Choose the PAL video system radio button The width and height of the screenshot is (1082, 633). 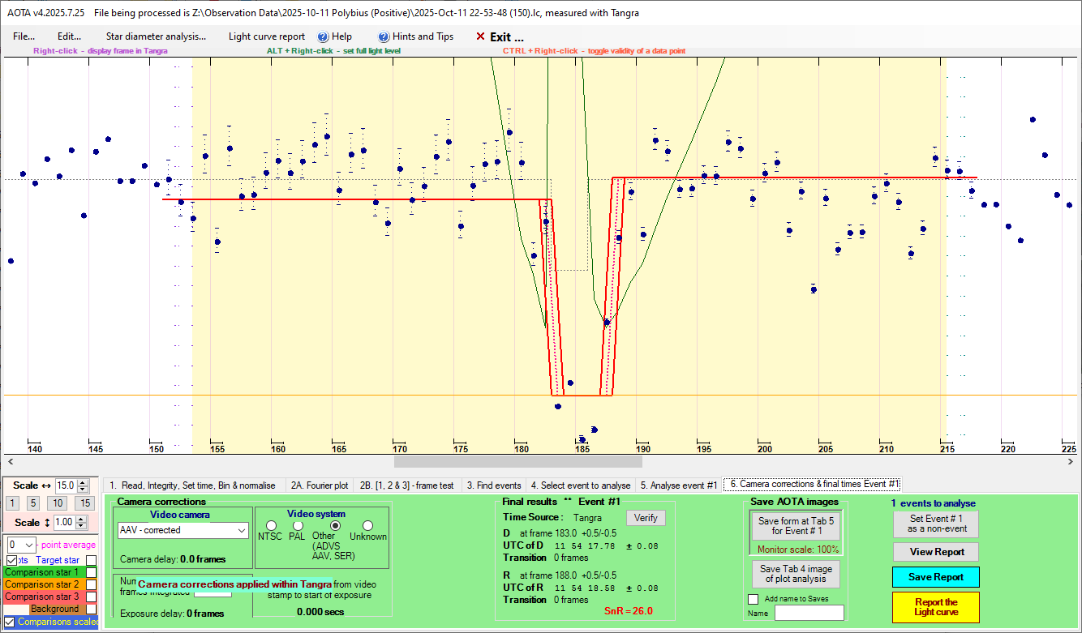(297, 525)
